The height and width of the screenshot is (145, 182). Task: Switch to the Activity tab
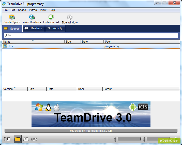55,28
